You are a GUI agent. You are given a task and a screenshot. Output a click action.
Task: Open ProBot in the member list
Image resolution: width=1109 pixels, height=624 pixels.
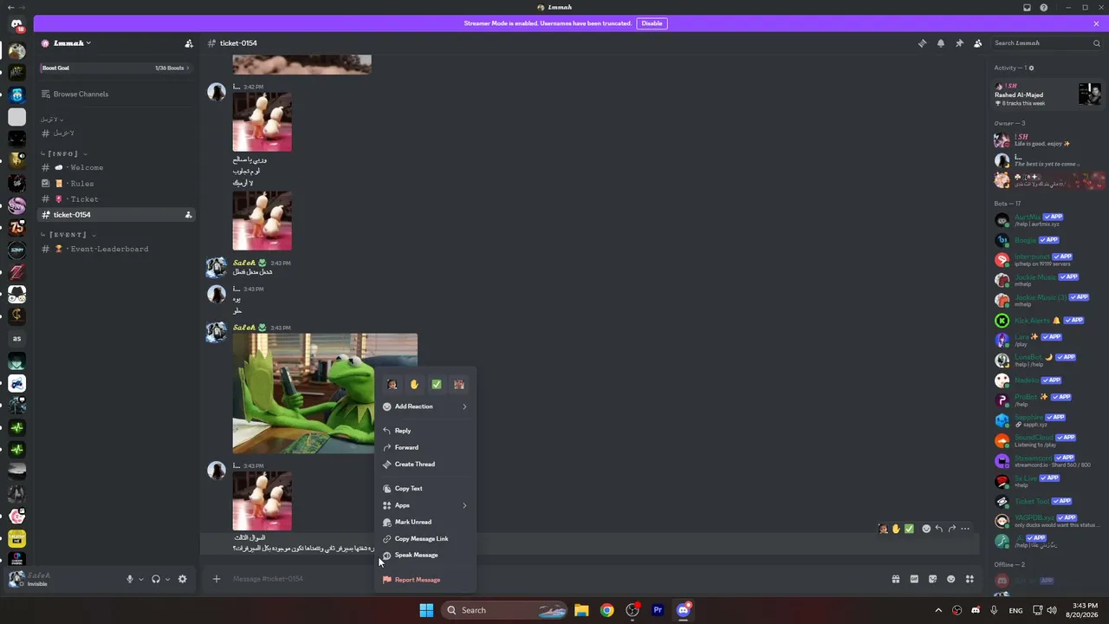pyautogui.click(x=1047, y=400)
